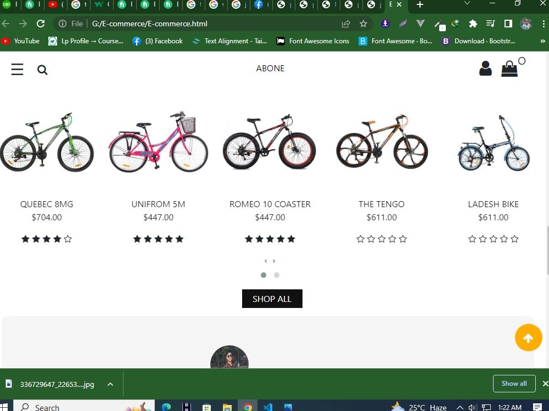Reload the page with refresh icon

(x=41, y=24)
